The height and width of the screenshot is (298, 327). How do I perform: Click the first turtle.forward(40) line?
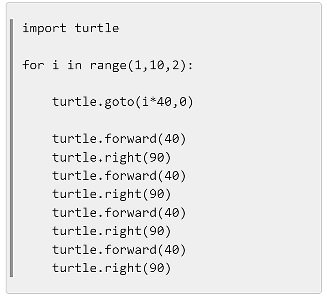119,139
